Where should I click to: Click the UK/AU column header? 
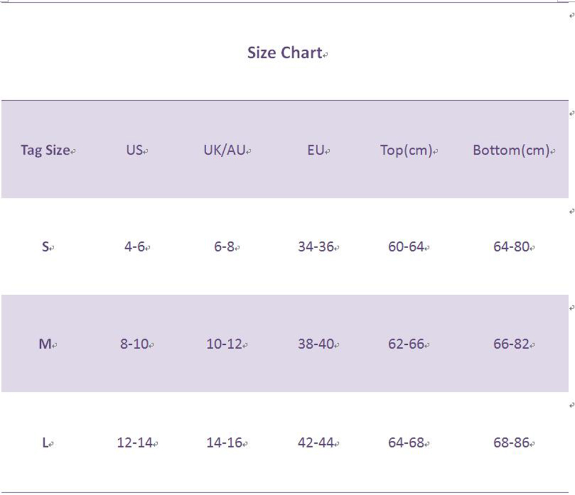(x=224, y=150)
